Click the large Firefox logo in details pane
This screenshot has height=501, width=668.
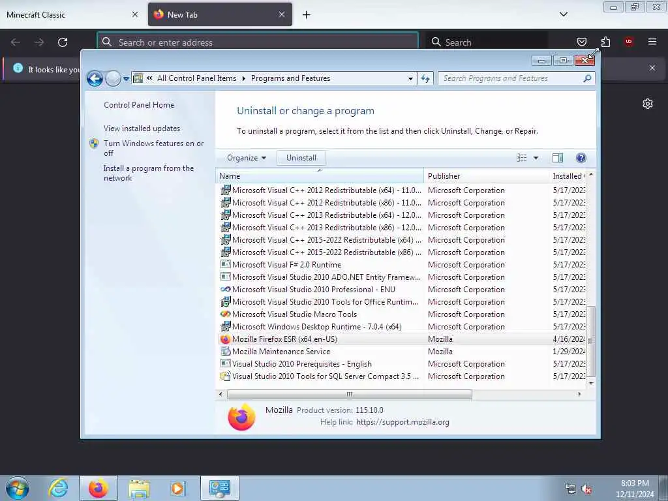coord(241,417)
